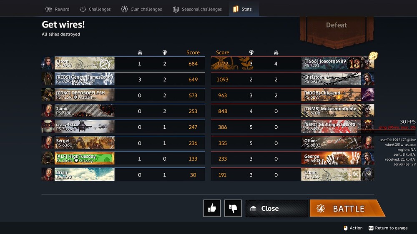
Task: Click the allies' kills column header icon
Action: (x=140, y=52)
